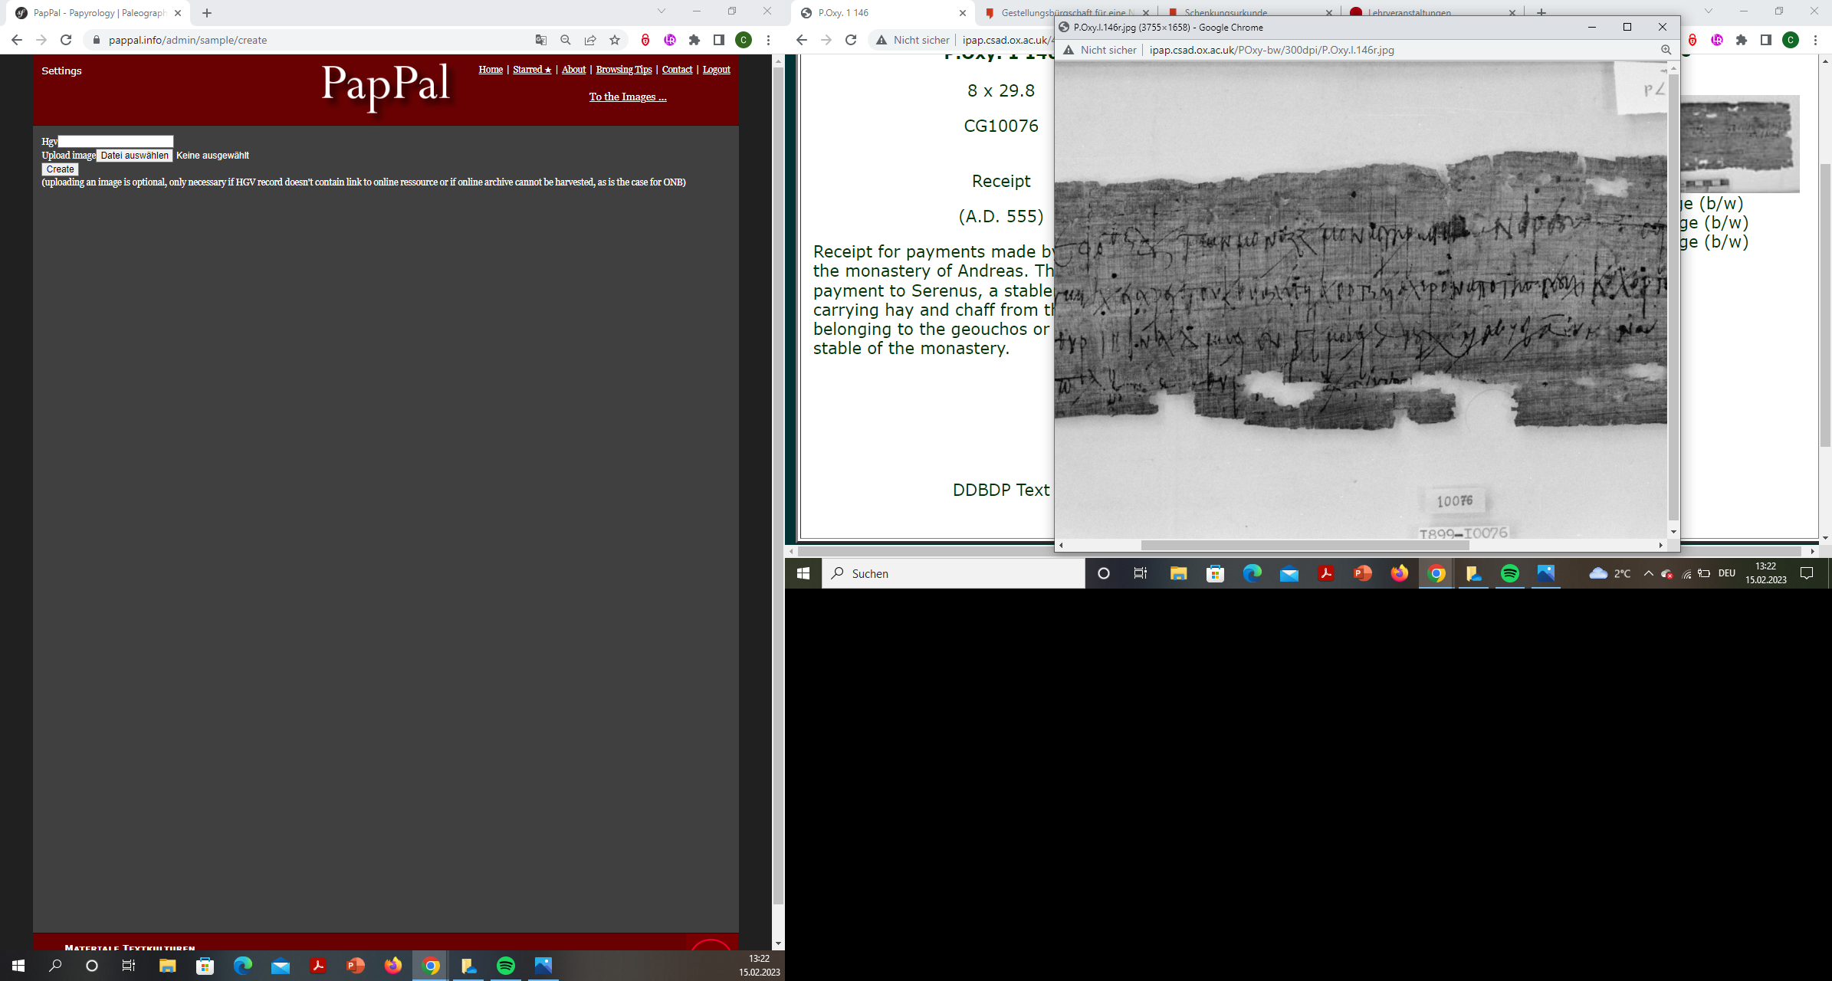Open Firefox from the left taskbar

tap(393, 966)
